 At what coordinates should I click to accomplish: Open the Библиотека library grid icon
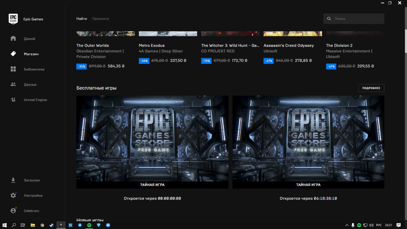pos(13,69)
